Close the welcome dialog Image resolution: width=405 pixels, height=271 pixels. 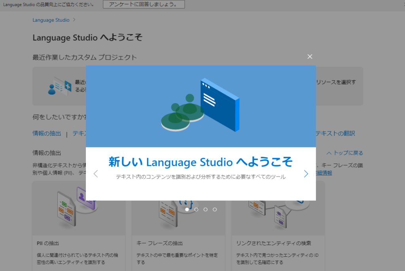310,56
